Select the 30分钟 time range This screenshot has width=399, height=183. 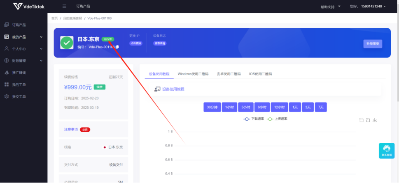[212, 107]
